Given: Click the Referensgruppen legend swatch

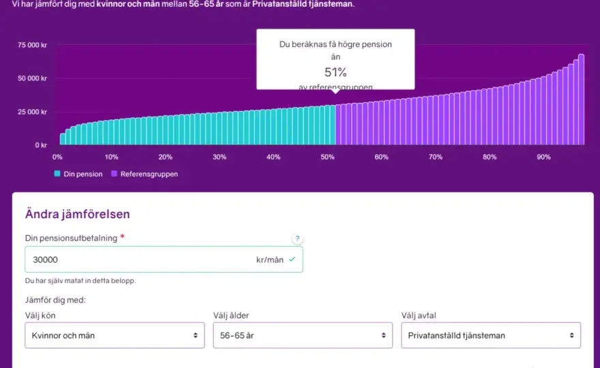Looking at the screenshot, I should tap(114, 174).
